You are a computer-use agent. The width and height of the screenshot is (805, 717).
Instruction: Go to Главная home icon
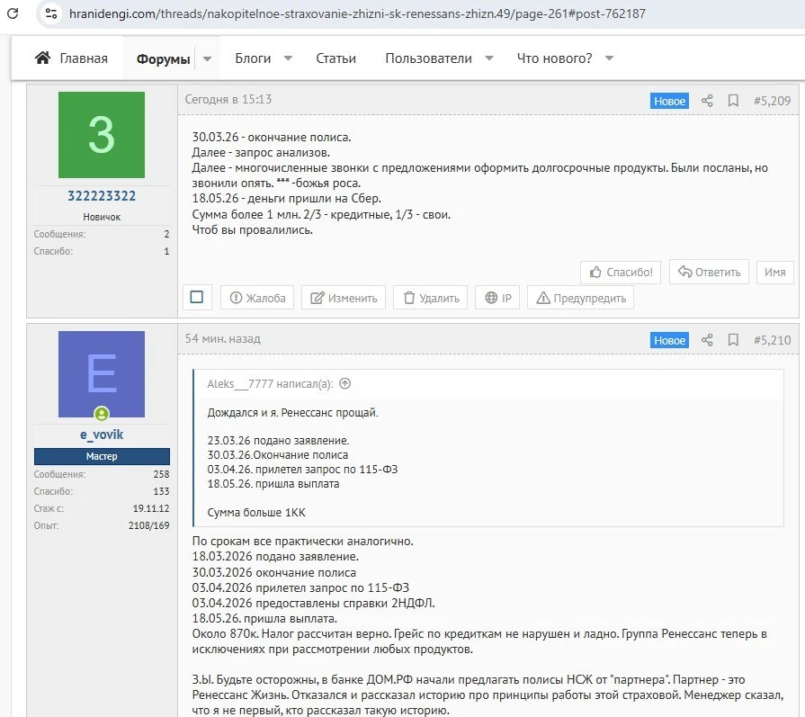42,58
